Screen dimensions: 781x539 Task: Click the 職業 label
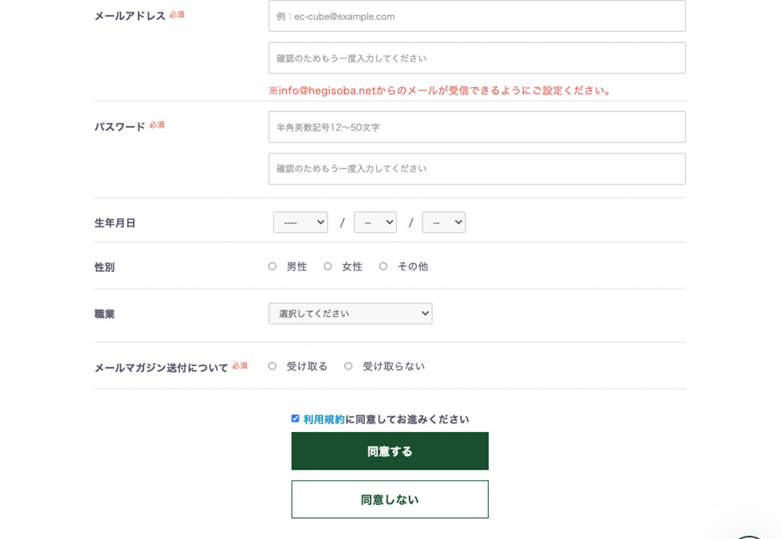105,314
